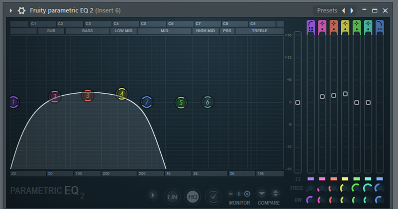Click band 1 FREQ knob
The height and width of the screenshot is (209, 398).
pos(310,188)
